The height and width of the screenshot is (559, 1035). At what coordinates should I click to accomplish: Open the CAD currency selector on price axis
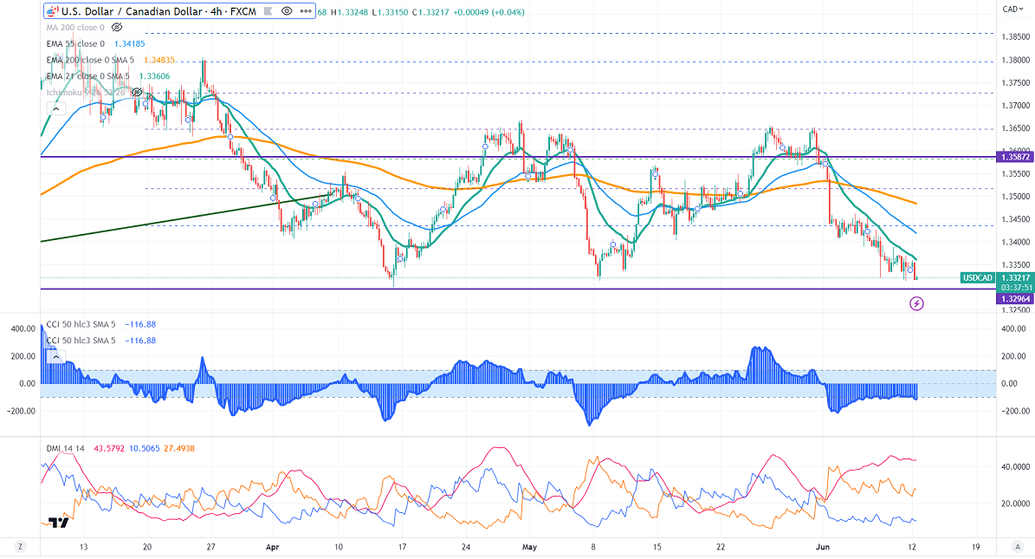pos(1010,9)
